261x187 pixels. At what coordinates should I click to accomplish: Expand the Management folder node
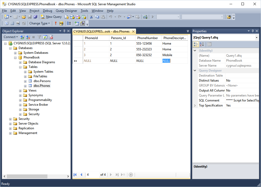10,133
